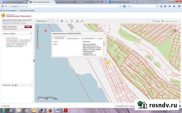The height and width of the screenshot is (113, 182).
Task: Open the Услуги tab in popup
Action: coord(100,38)
